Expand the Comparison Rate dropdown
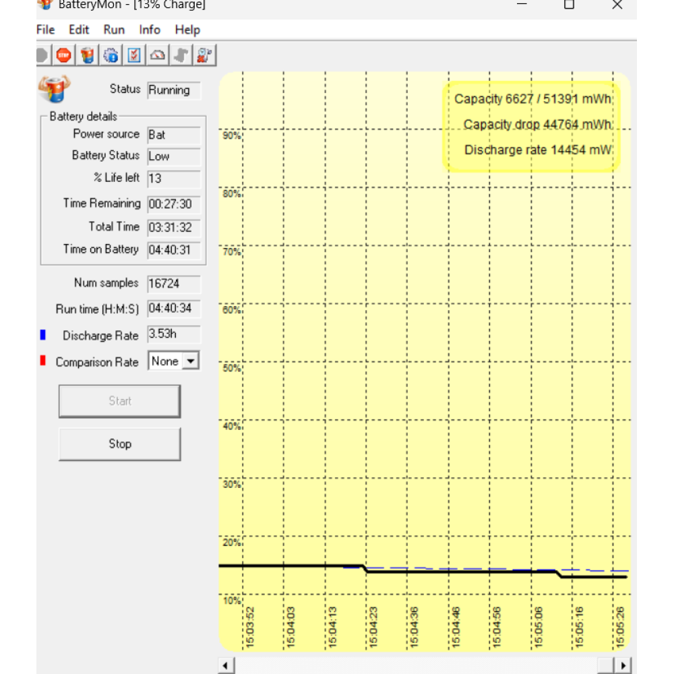The width and height of the screenshot is (674, 674). 191,361
